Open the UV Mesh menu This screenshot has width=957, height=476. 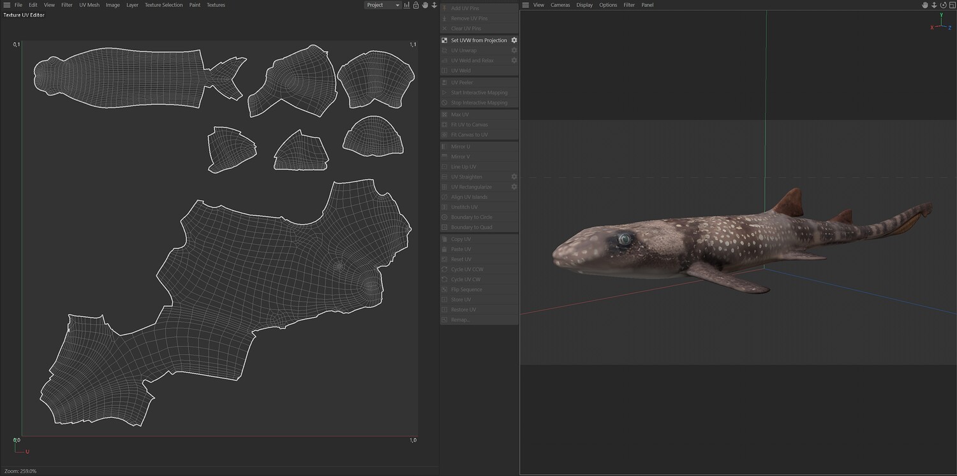click(x=89, y=5)
